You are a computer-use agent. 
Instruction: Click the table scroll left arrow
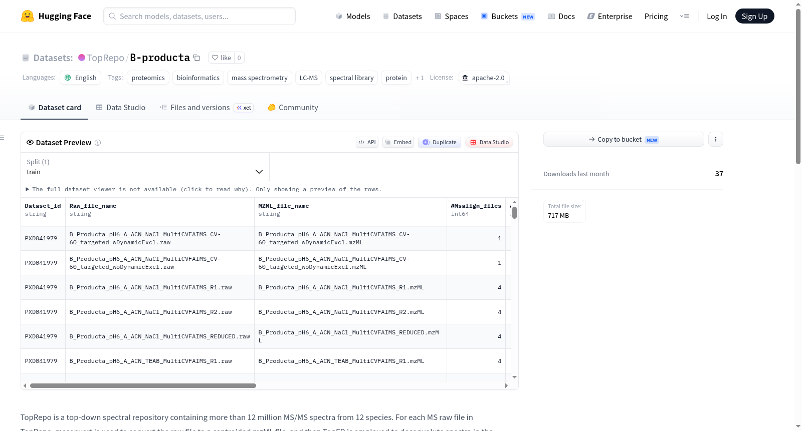(x=25, y=385)
